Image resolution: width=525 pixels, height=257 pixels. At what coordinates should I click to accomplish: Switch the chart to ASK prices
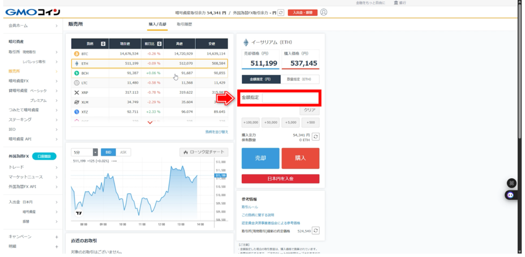pos(123,152)
